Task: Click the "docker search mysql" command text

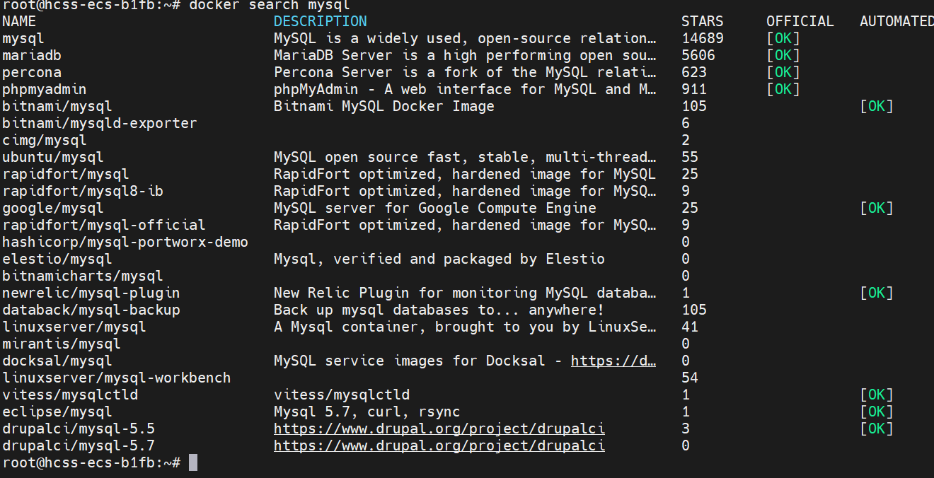Action: click(270, 5)
